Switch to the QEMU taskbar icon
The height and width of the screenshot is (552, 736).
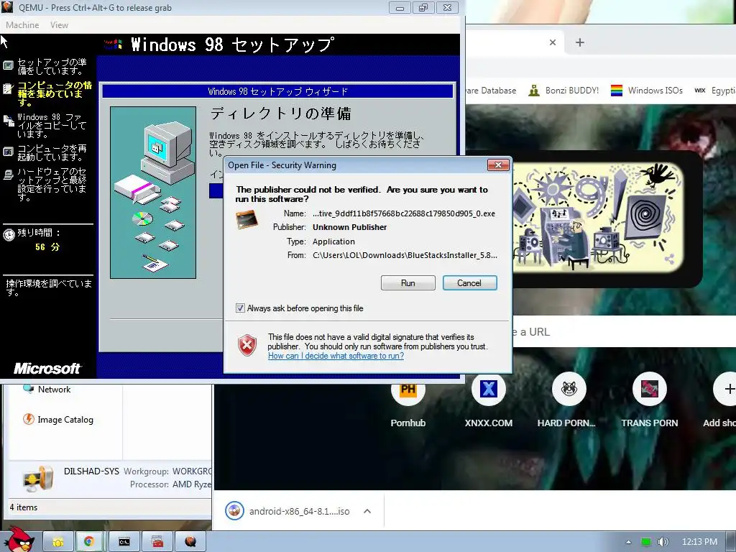pyautogui.click(x=190, y=542)
